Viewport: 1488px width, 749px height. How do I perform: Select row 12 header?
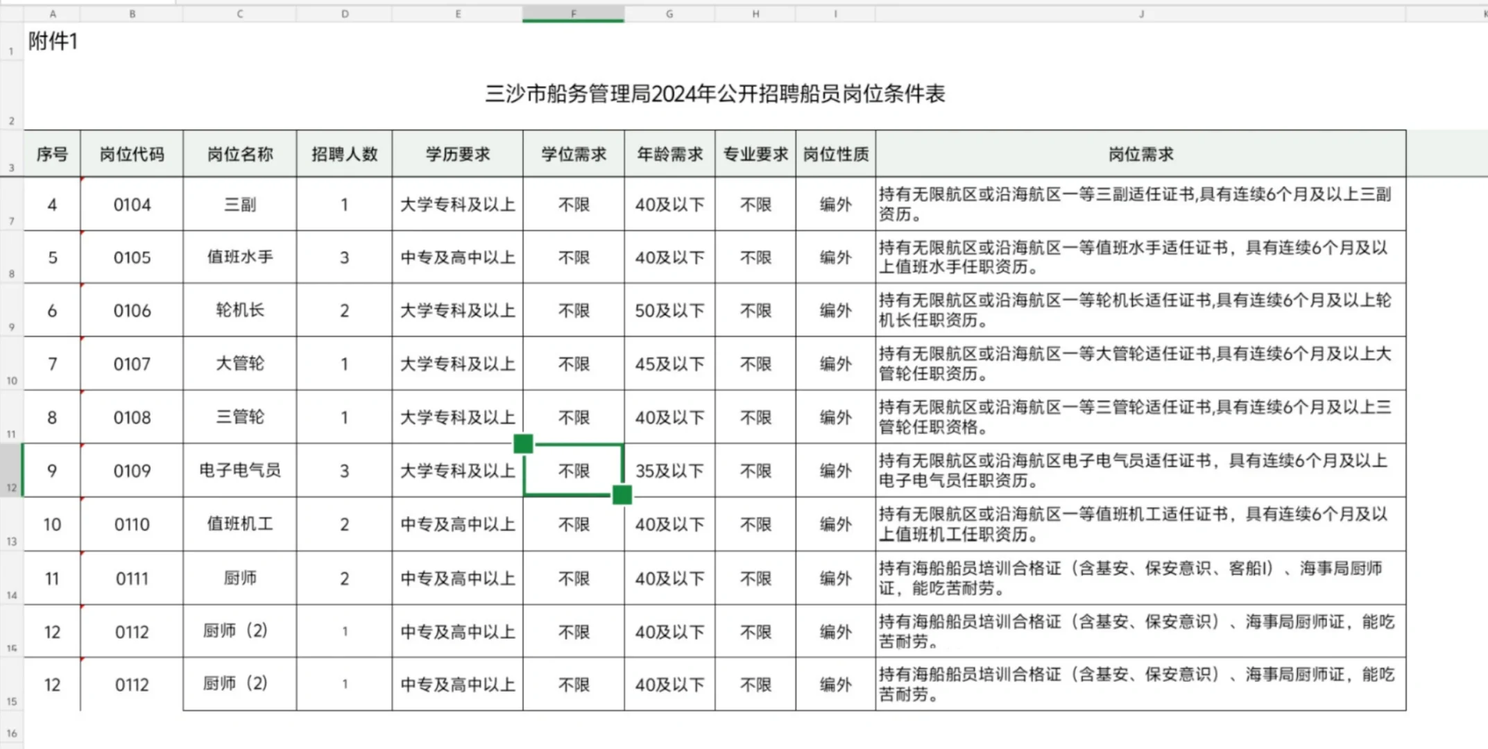[x=11, y=471]
